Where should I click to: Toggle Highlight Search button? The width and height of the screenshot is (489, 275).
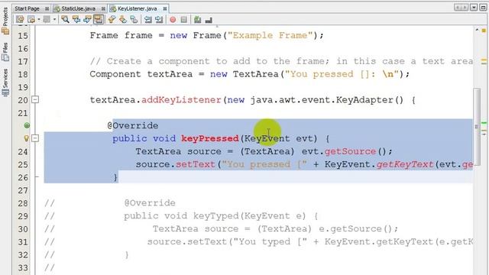click(x=99, y=19)
